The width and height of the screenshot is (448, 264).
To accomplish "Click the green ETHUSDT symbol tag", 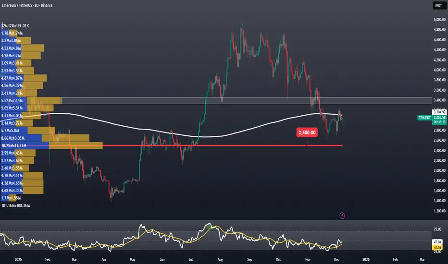I will [x=424, y=118].
